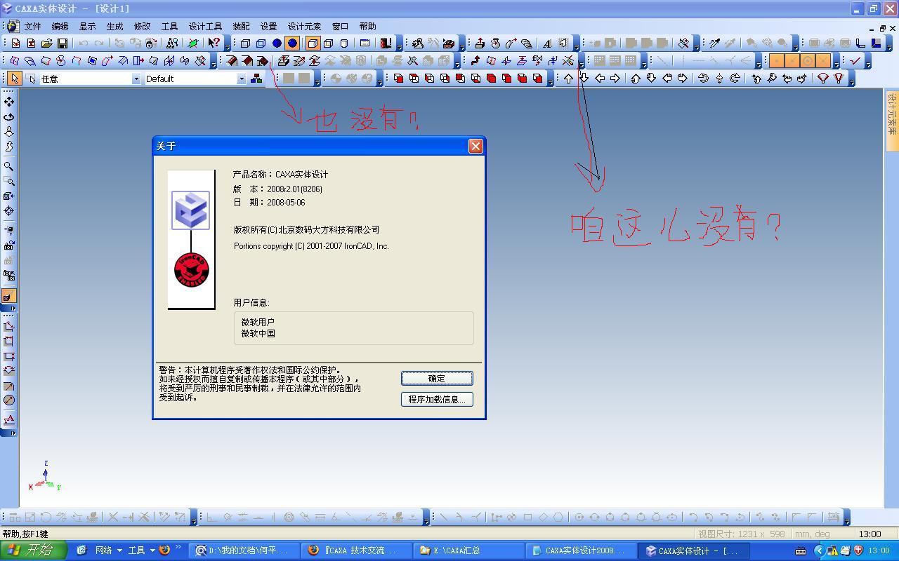The width and height of the screenshot is (899, 561).
Task: Close the 关于 dialog with X
Action: pyautogui.click(x=475, y=146)
